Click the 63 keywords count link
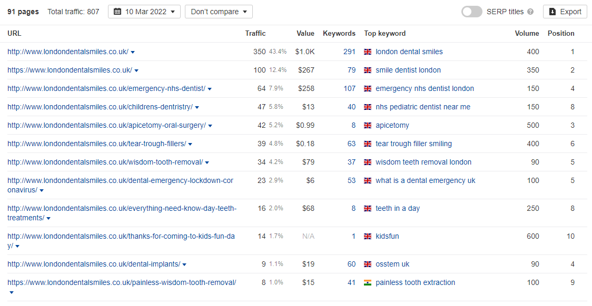 pos(351,144)
